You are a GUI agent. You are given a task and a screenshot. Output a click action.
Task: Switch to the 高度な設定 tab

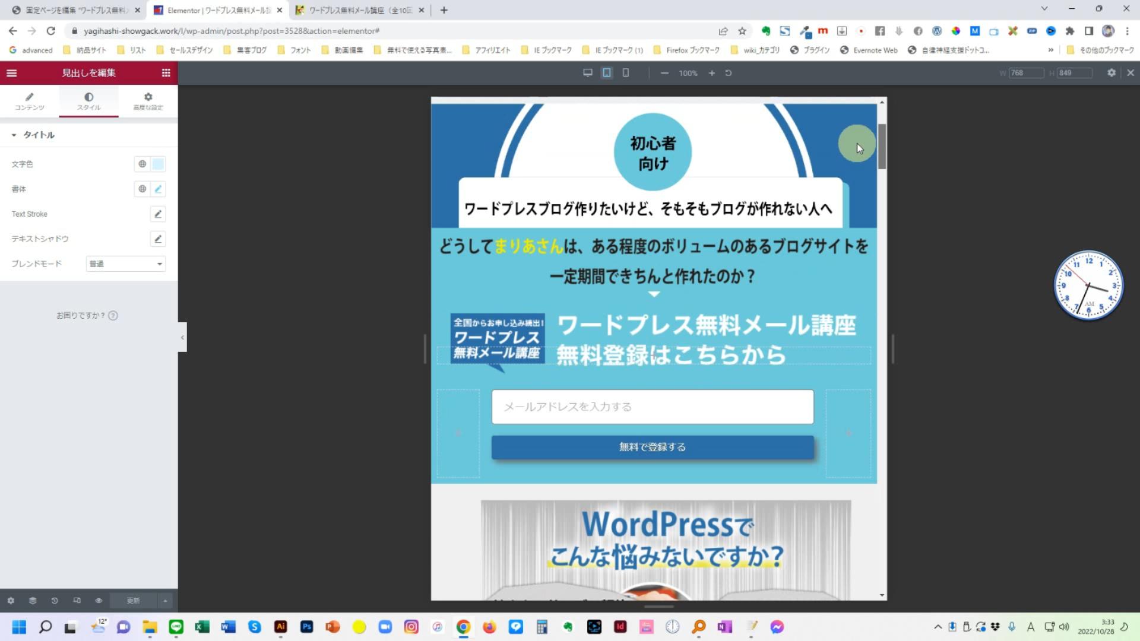pyautogui.click(x=148, y=101)
